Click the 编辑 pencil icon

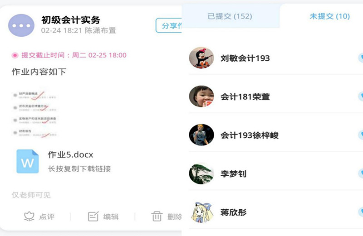coord(93,217)
